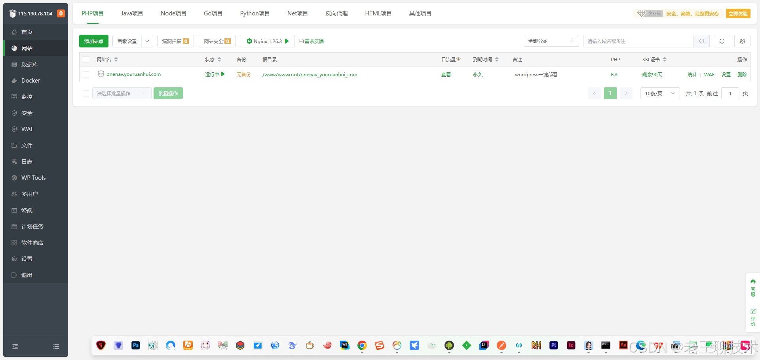Open Adobe Animate from the dock
The height and width of the screenshot is (360, 760).
(623, 345)
